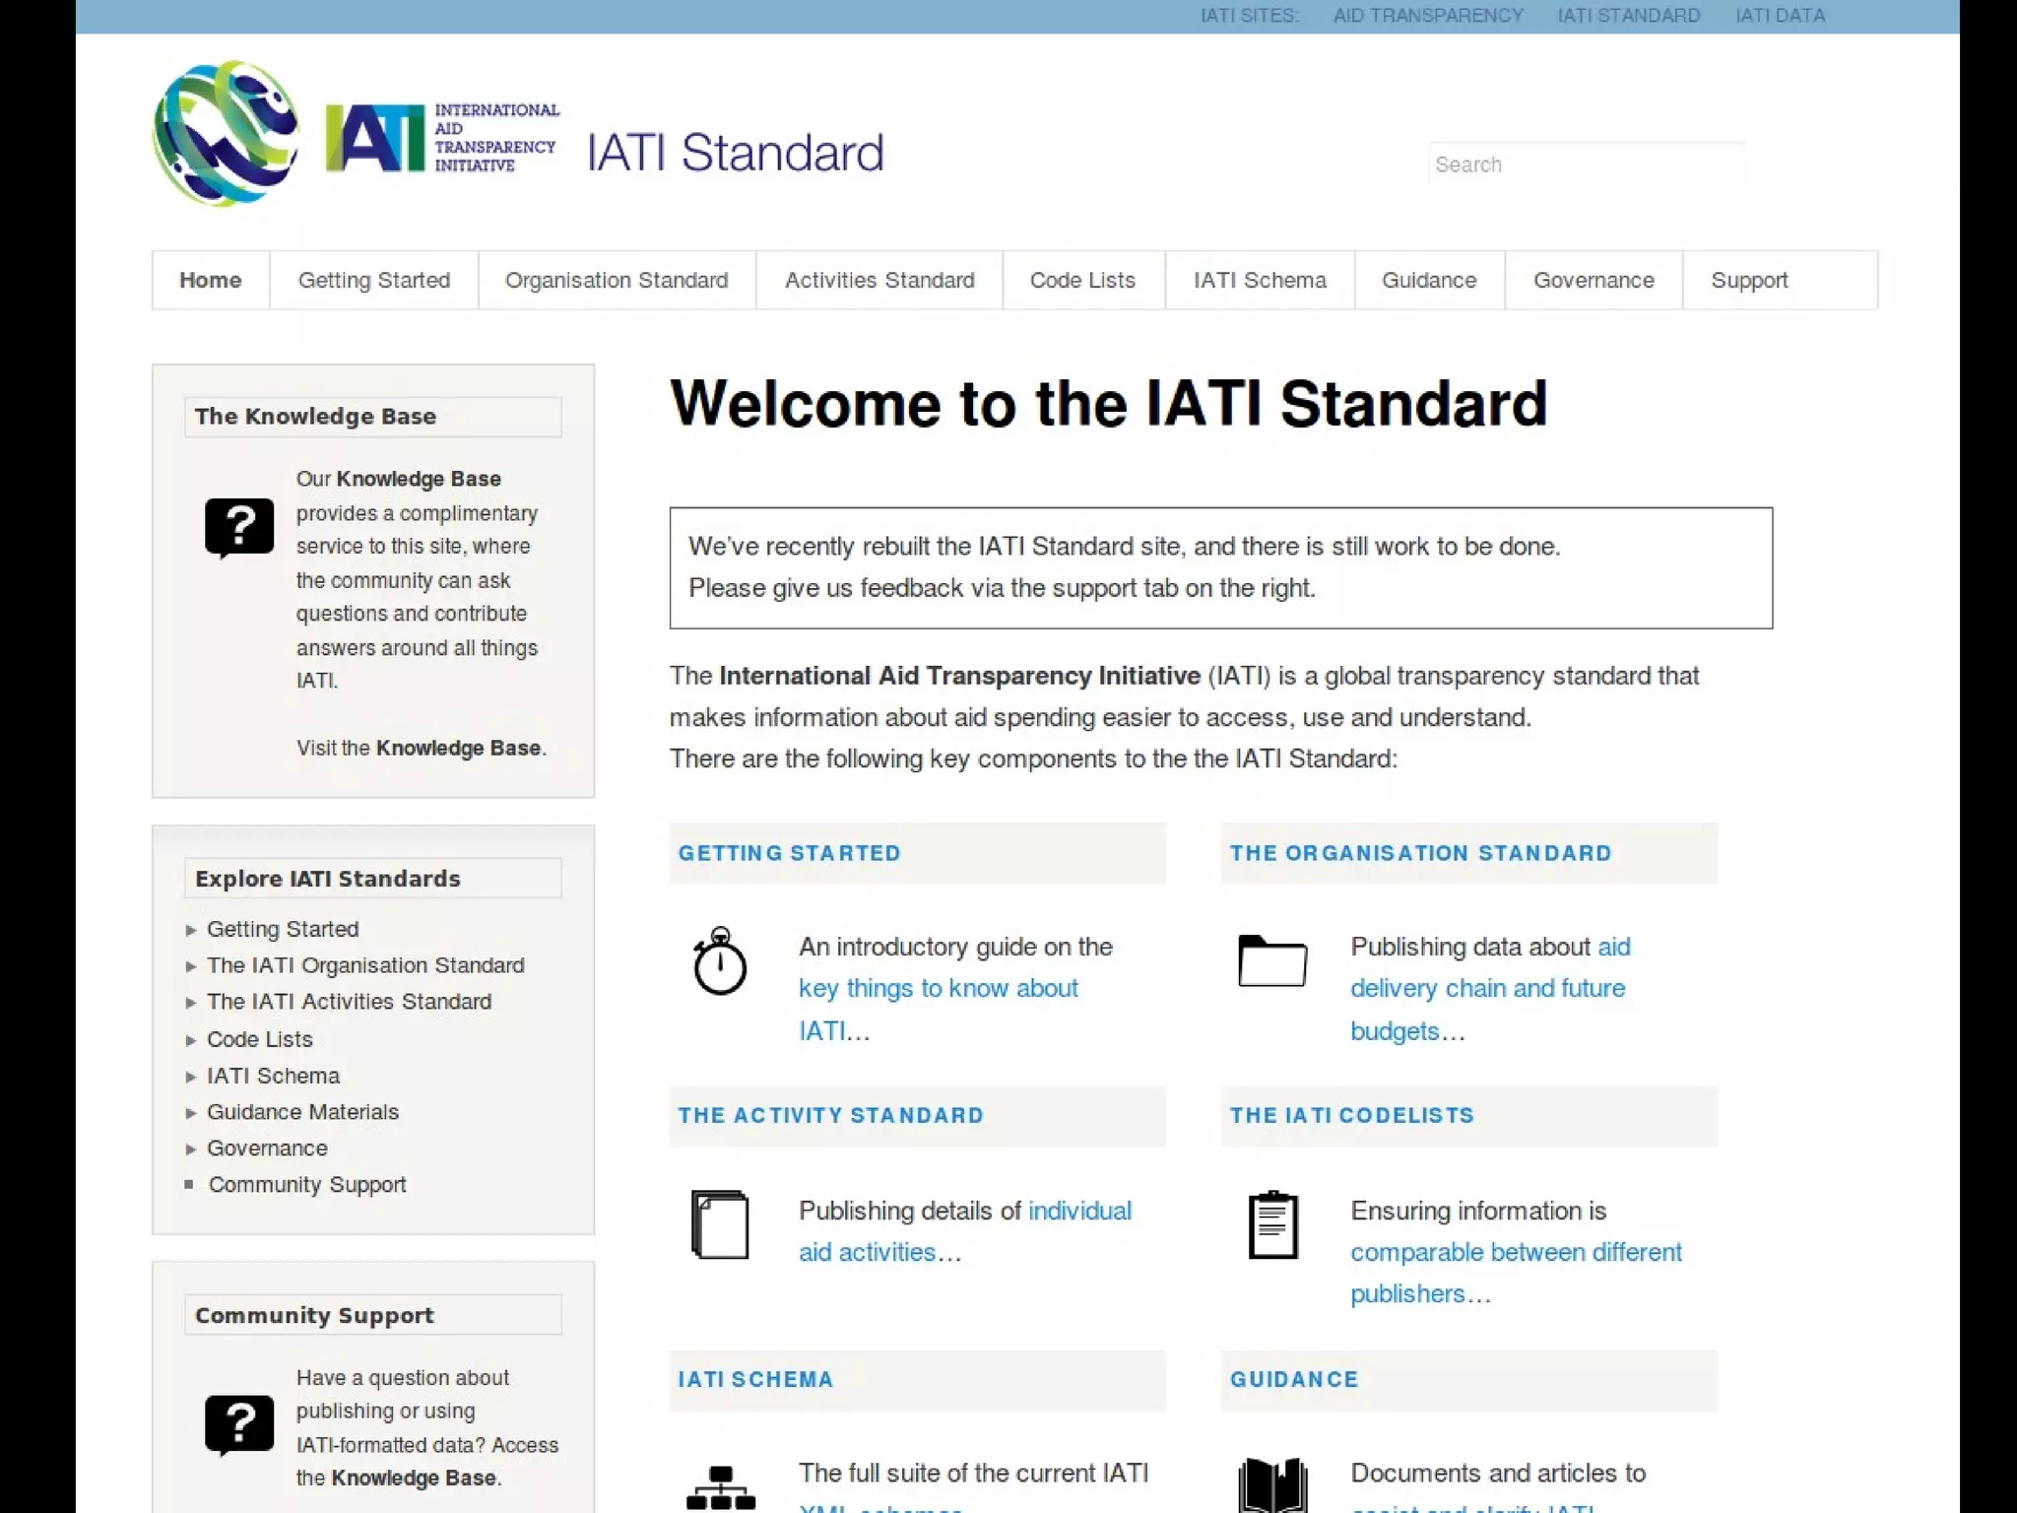Click IATI DATA in top bar
The height and width of the screenshot is (1513, 2017).
pos(1780,16)
